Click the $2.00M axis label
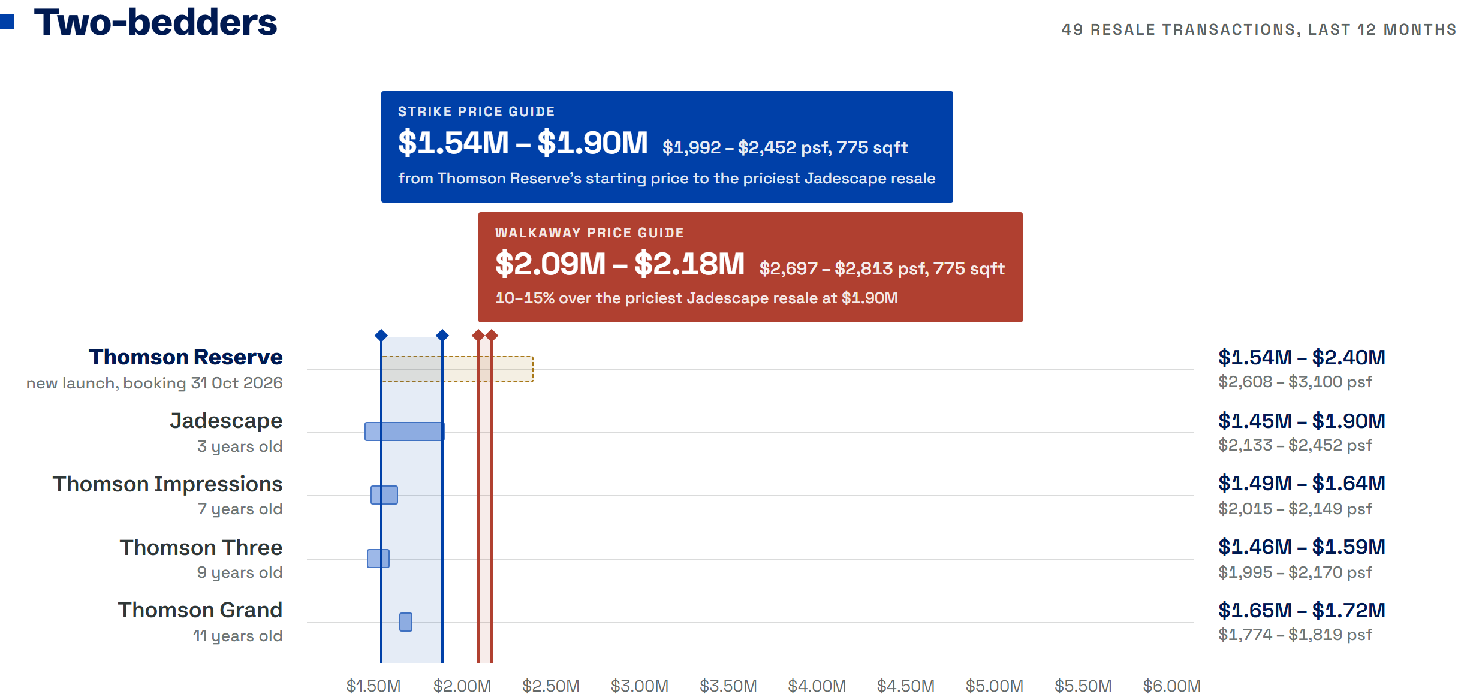 point(462,686)
